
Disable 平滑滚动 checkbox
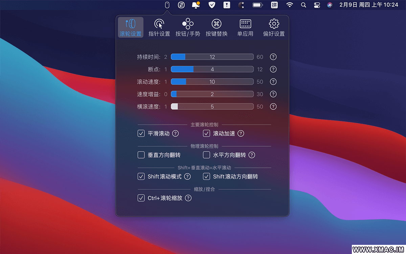coord(141,133)
